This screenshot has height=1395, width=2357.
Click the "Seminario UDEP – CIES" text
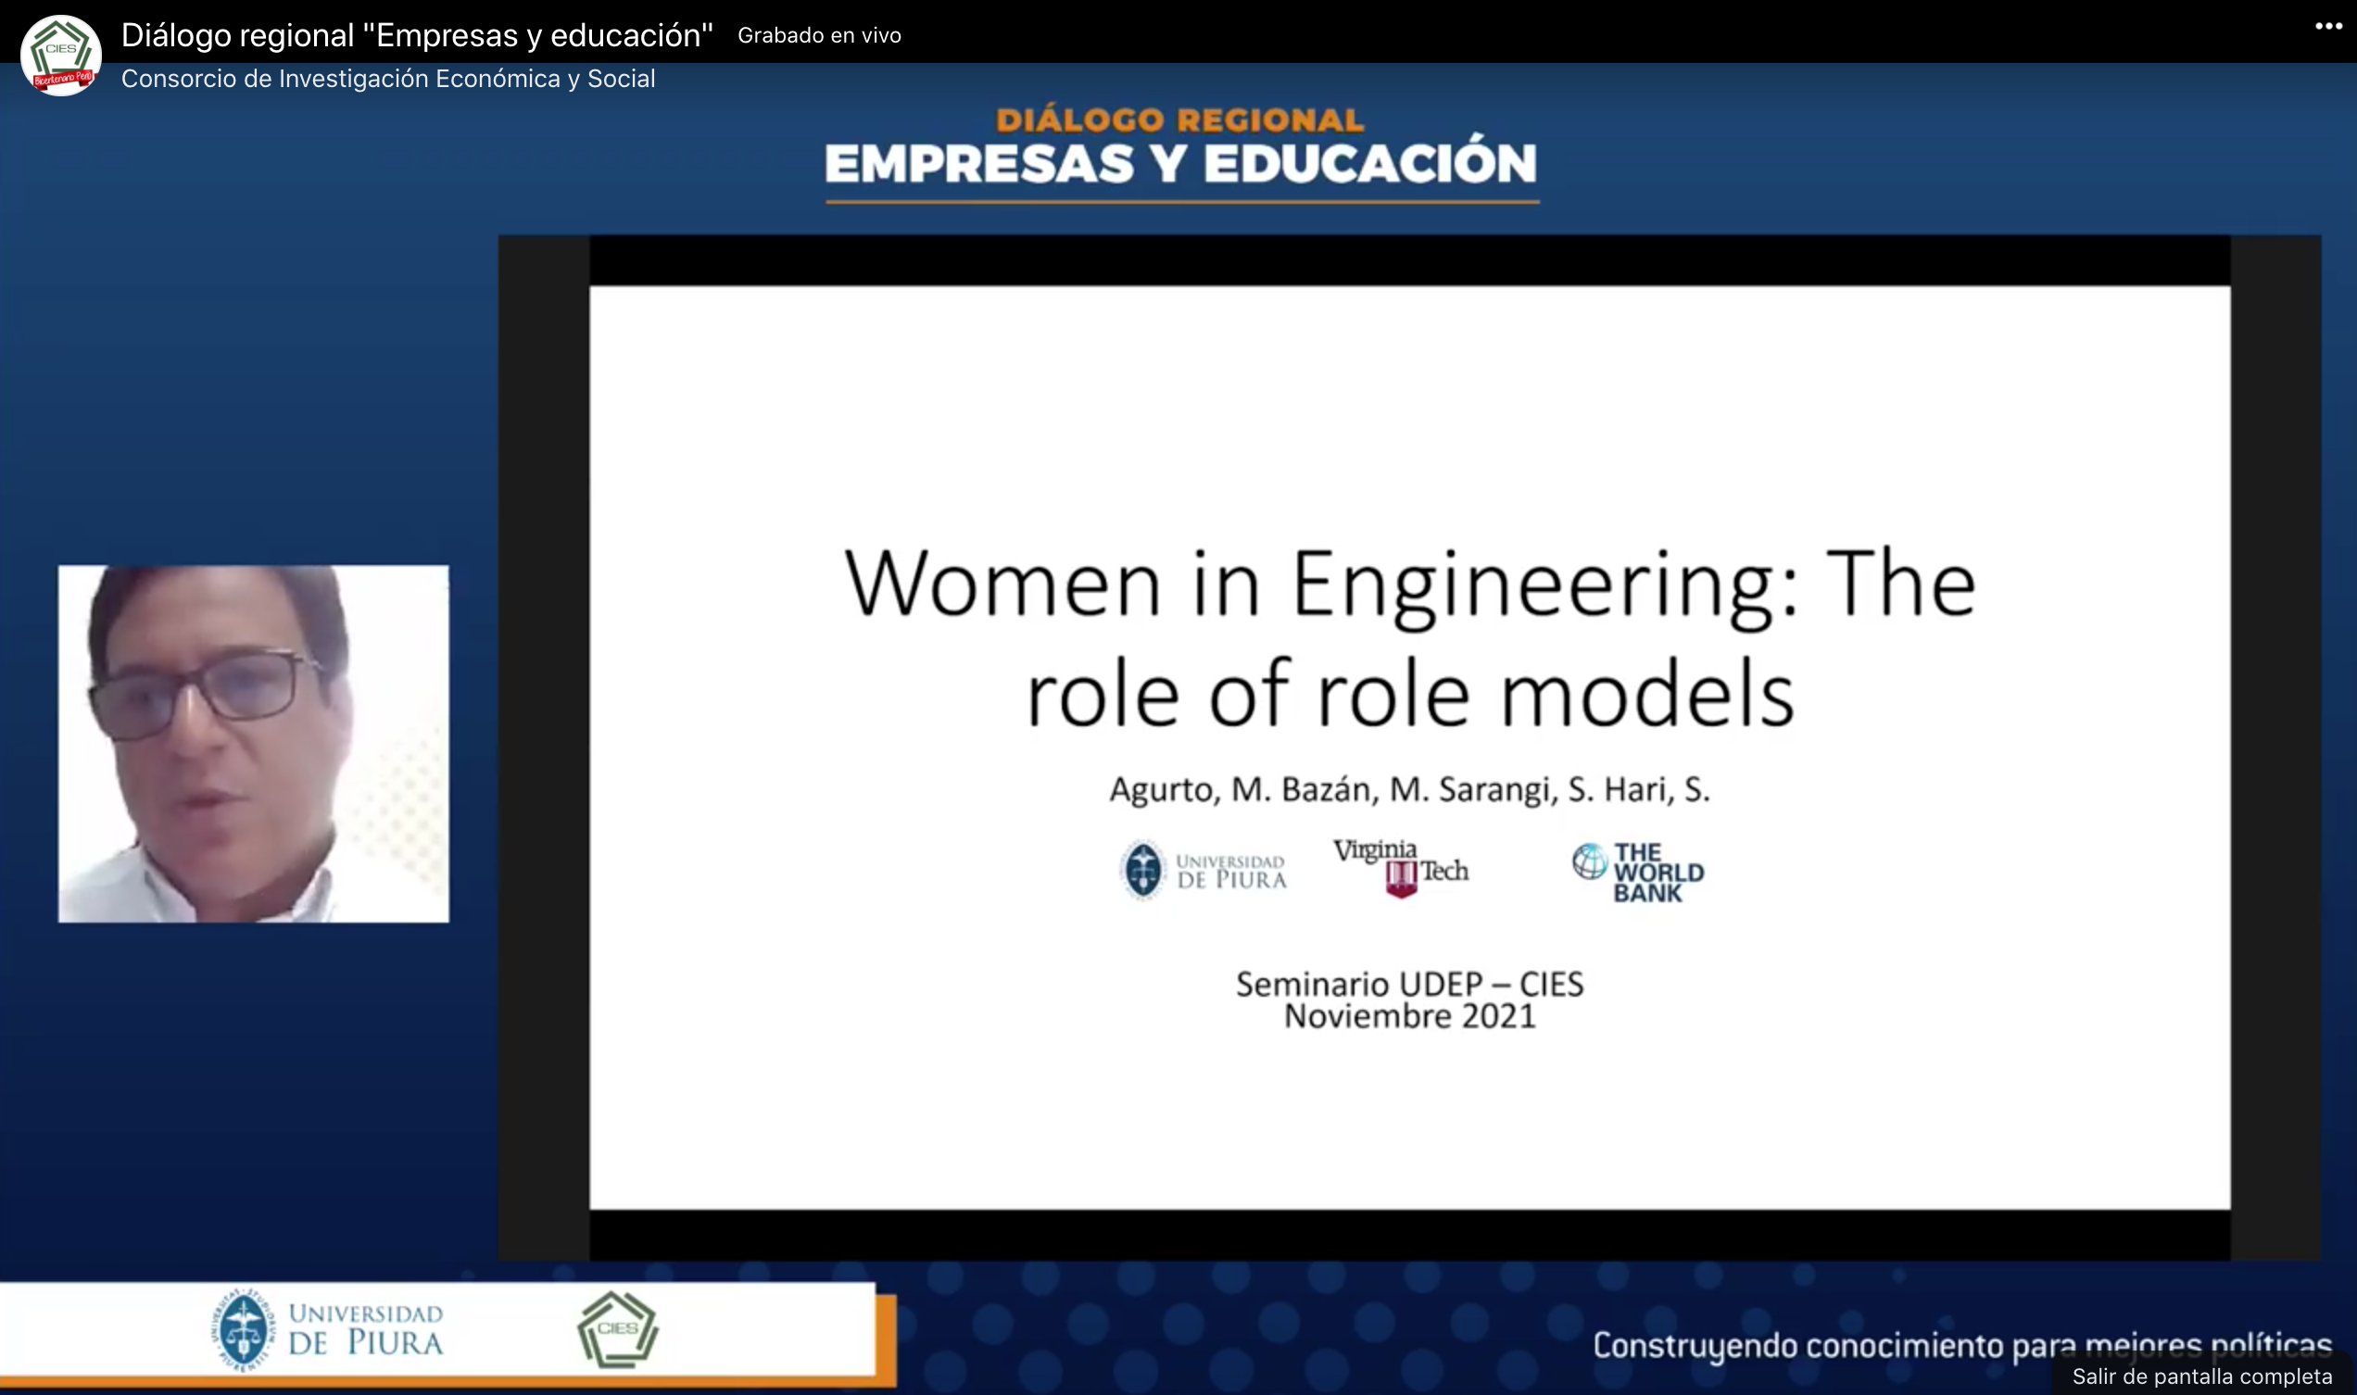click(1408, 985)
